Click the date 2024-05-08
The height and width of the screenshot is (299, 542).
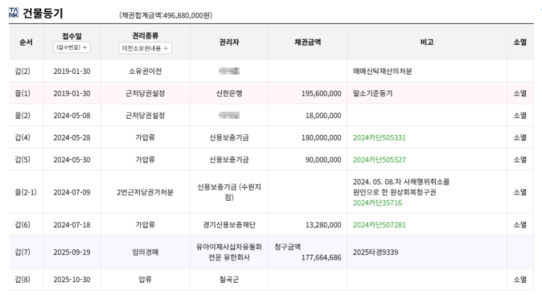tap(72, 115)
